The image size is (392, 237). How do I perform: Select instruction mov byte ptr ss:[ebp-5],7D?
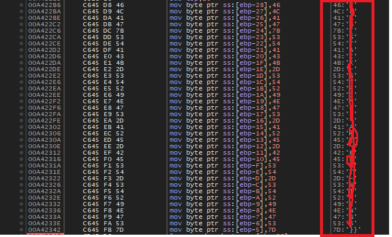tap(222, 230)
